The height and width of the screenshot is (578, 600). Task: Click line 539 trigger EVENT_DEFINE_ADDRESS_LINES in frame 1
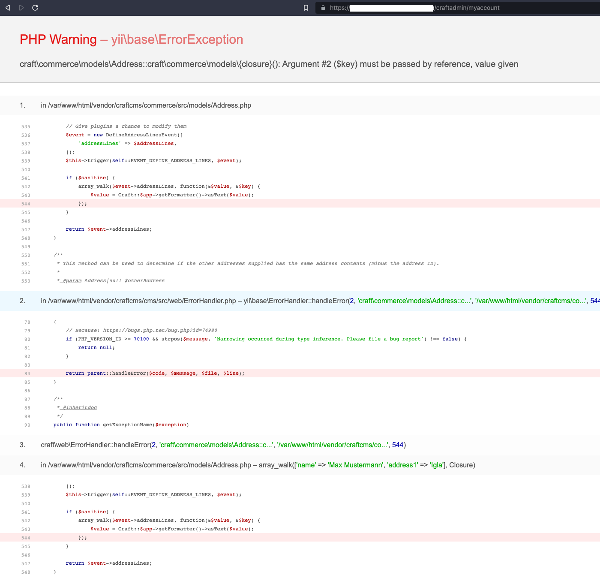click(154, 161)
